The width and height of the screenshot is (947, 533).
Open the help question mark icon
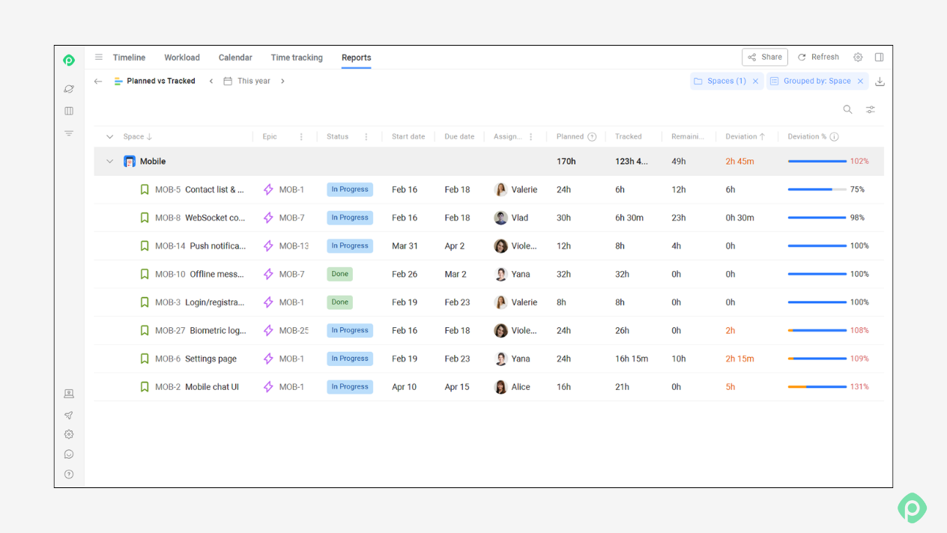coord(69,474)
